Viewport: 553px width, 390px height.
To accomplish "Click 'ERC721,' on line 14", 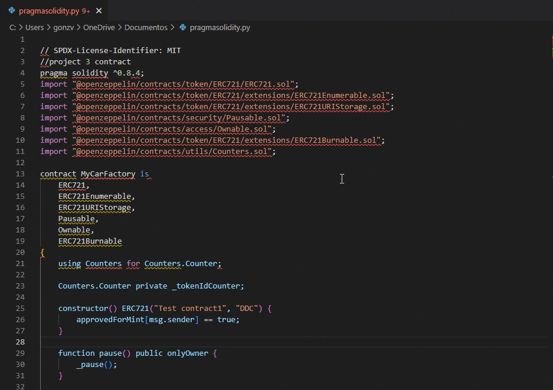I will (x=74, y=185).
